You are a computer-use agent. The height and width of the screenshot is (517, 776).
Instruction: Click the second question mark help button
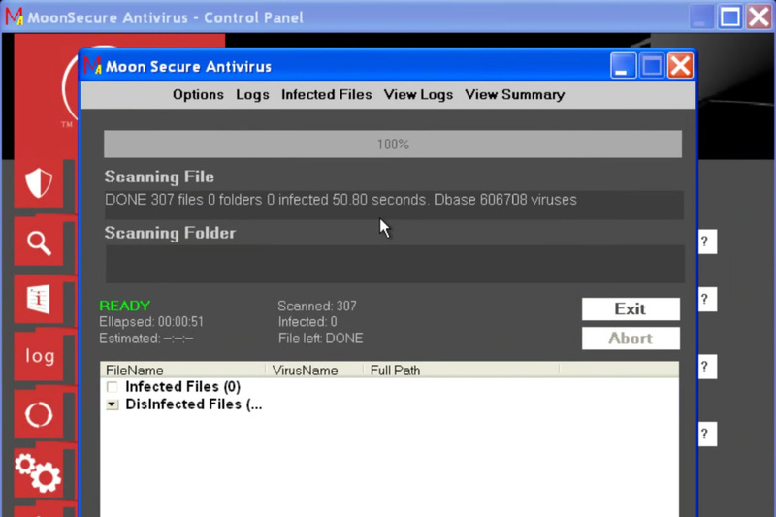(707, 300)
